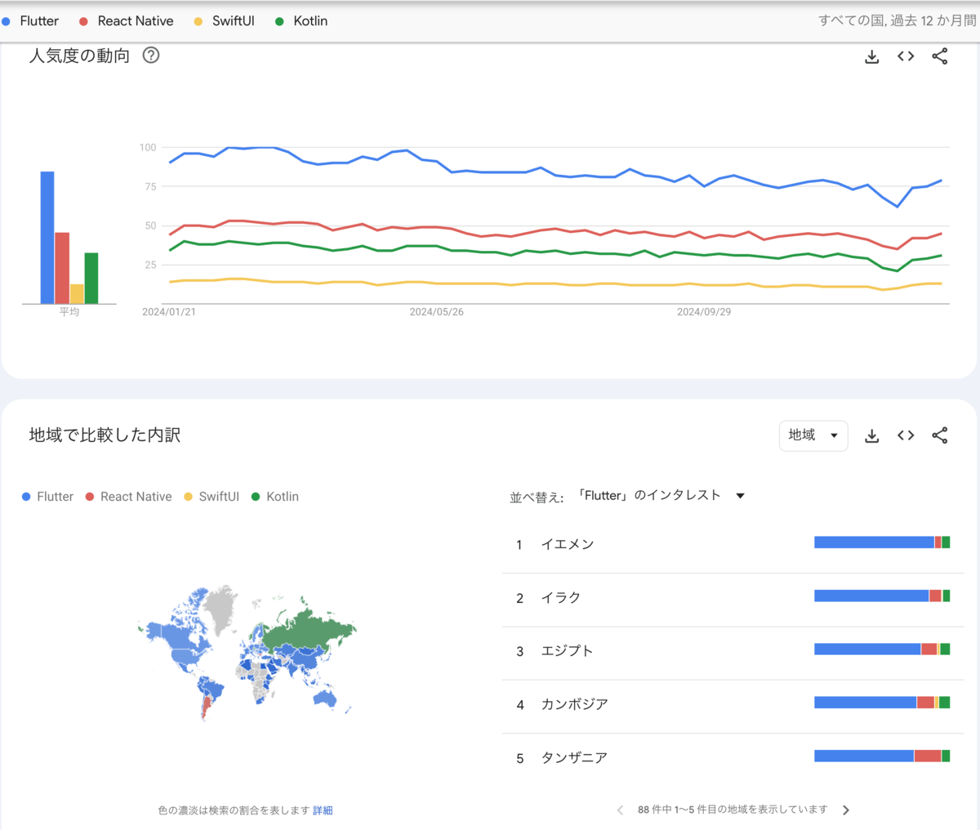Screen dimensions: 980x830
Task: Click the 2024/05/26 date axis label
Action: [x=437, y=312]
